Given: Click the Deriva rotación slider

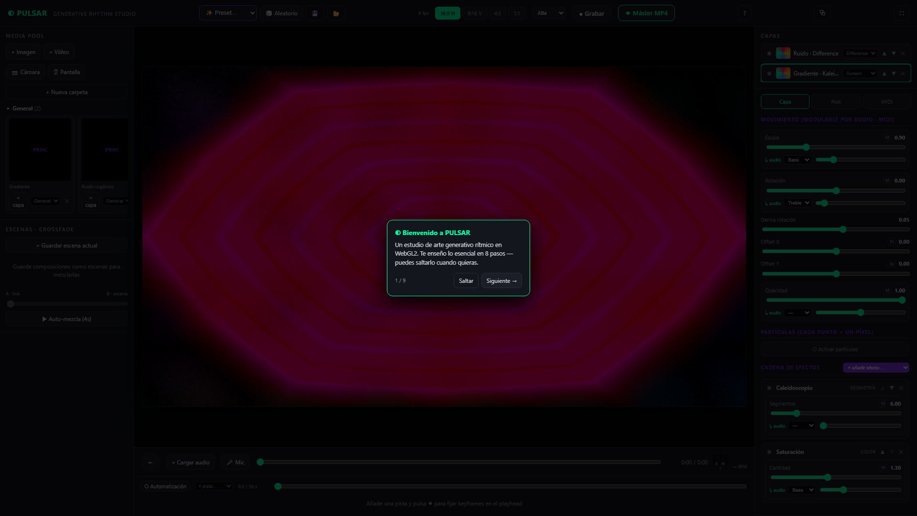Looking at the screenshot, I should [836, 230].
